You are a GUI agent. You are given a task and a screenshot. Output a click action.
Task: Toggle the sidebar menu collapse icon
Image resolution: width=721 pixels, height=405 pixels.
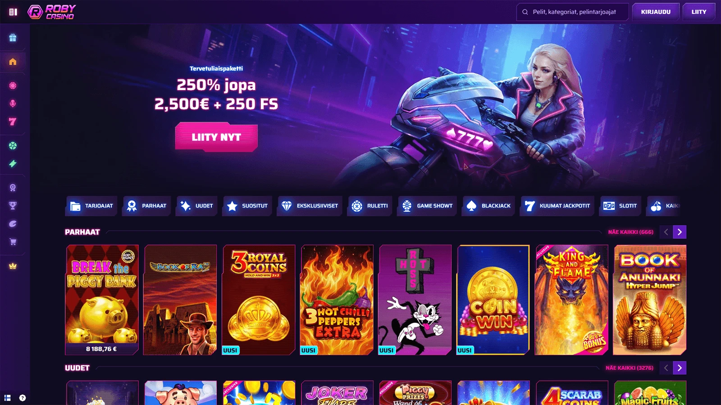pyautogui.click(x=13, y=12)
